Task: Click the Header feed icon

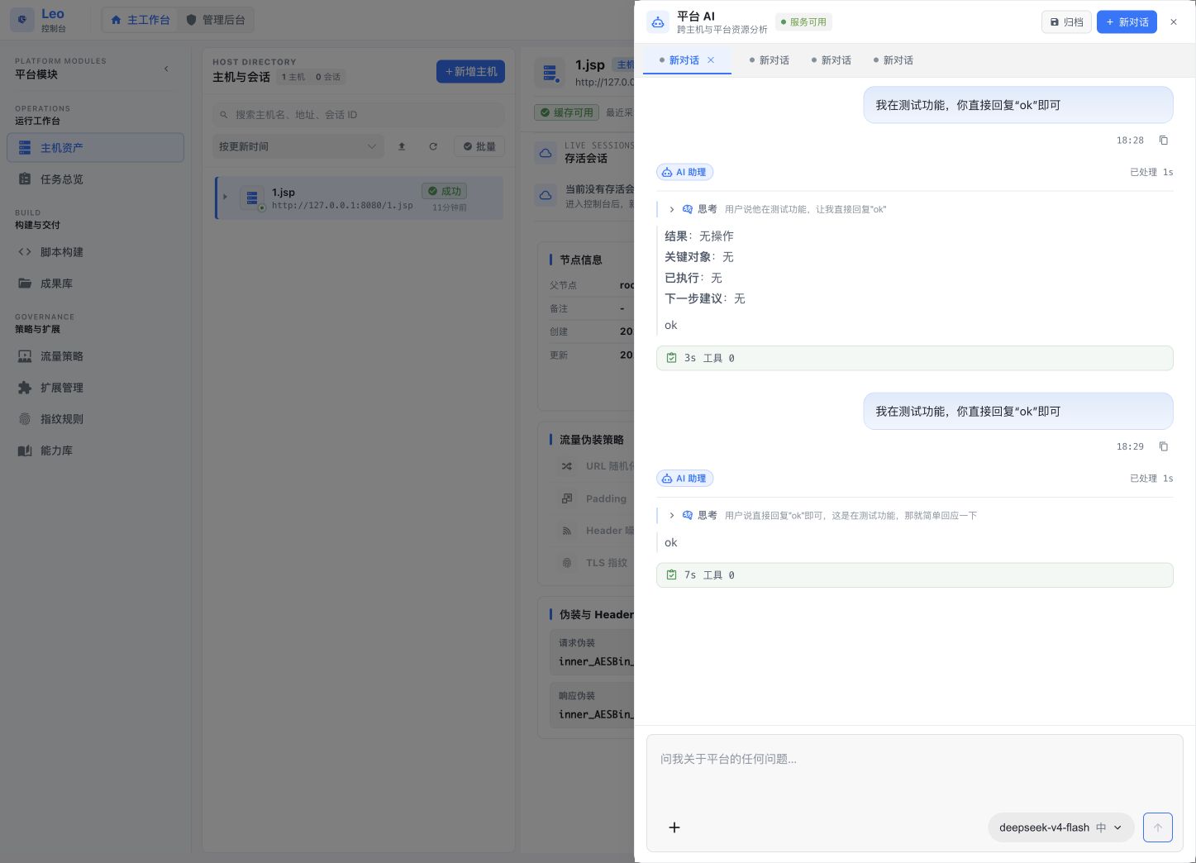Action: pyautogui.click(x=567, y=531)
